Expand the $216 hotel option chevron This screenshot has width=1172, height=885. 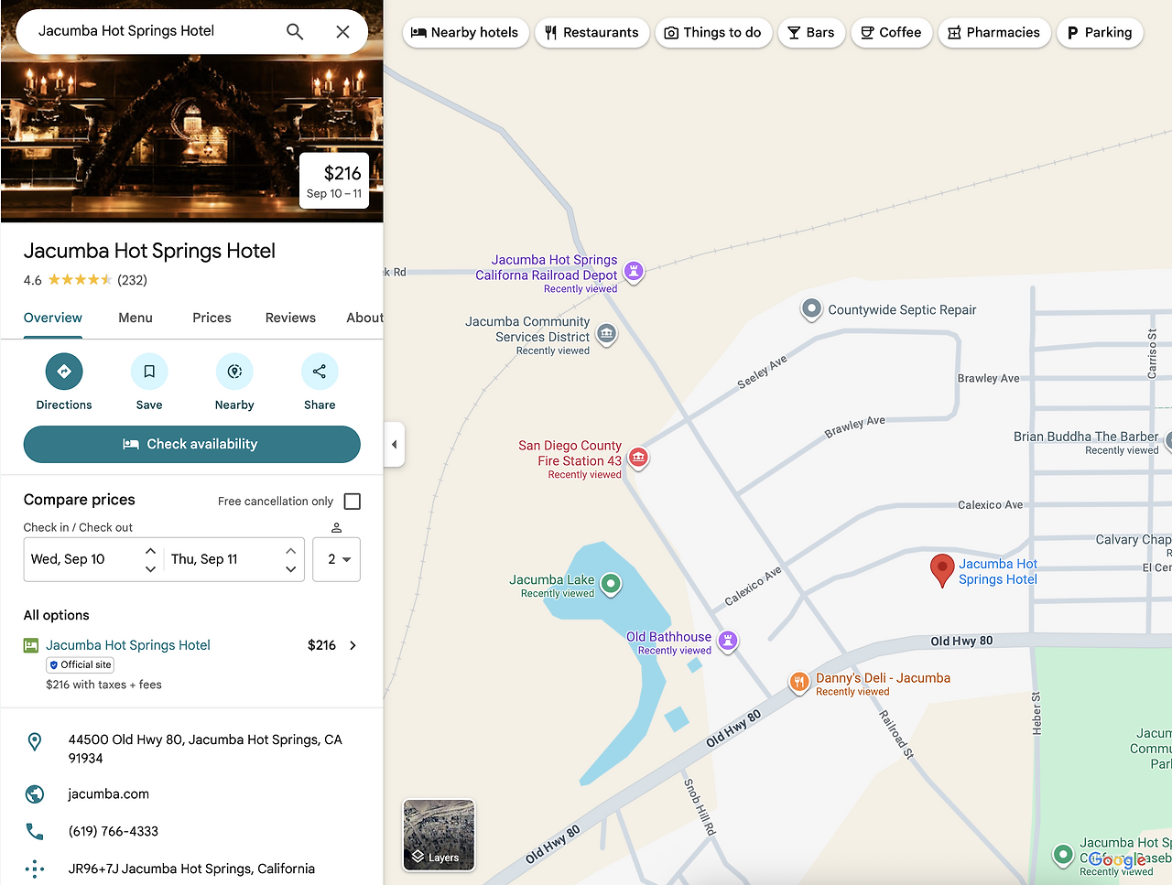pos(353,645)
